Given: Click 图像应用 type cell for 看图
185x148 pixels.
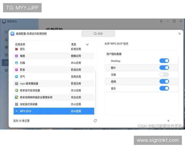Looking at the screenshot, I should [76, 56].
